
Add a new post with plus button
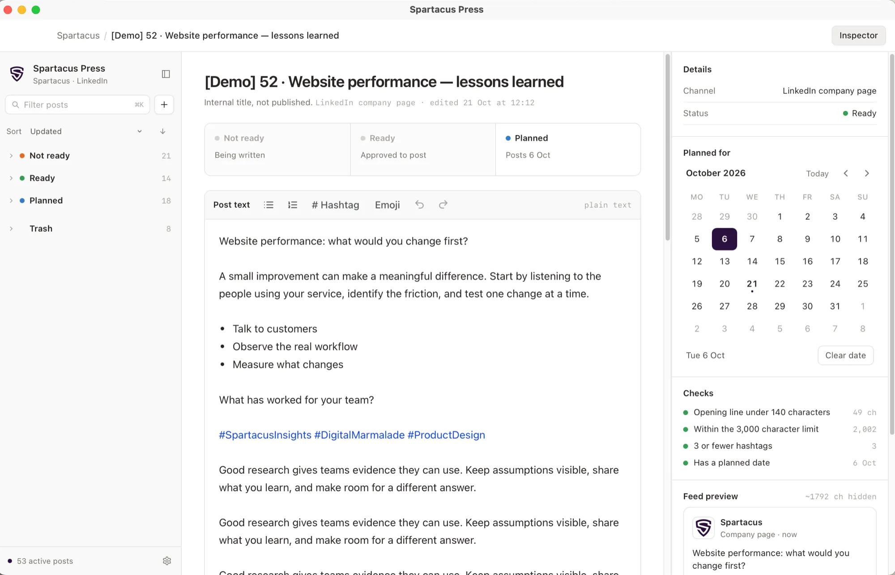click(x=164, y=104)
